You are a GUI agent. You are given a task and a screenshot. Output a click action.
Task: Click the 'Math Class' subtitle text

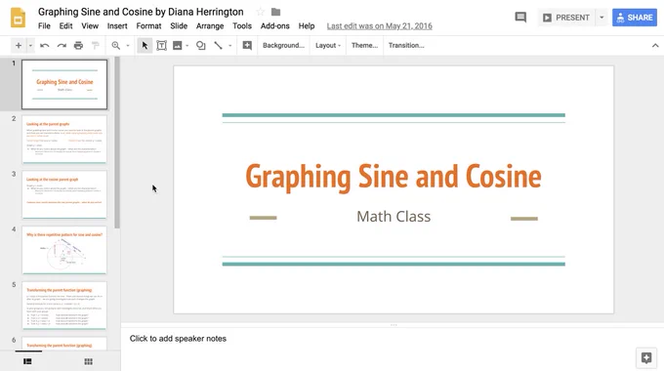[394, 217]
